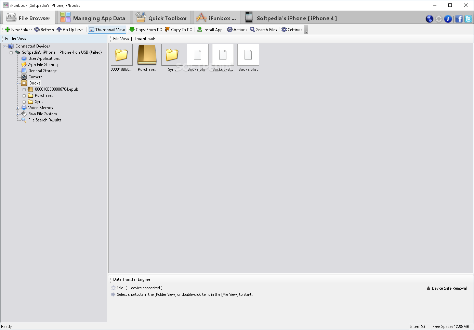The width and height of the screenshot is (474, 330).
Task: Open the Quick Toolbox tab
Action: pyautogui.click(x=161, y=18)
